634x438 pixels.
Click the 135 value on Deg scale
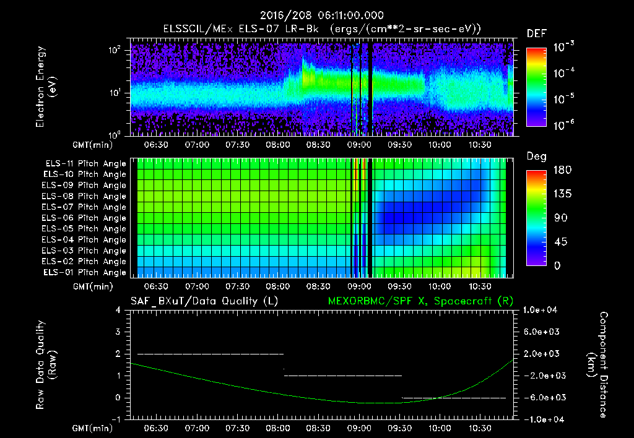562,194
